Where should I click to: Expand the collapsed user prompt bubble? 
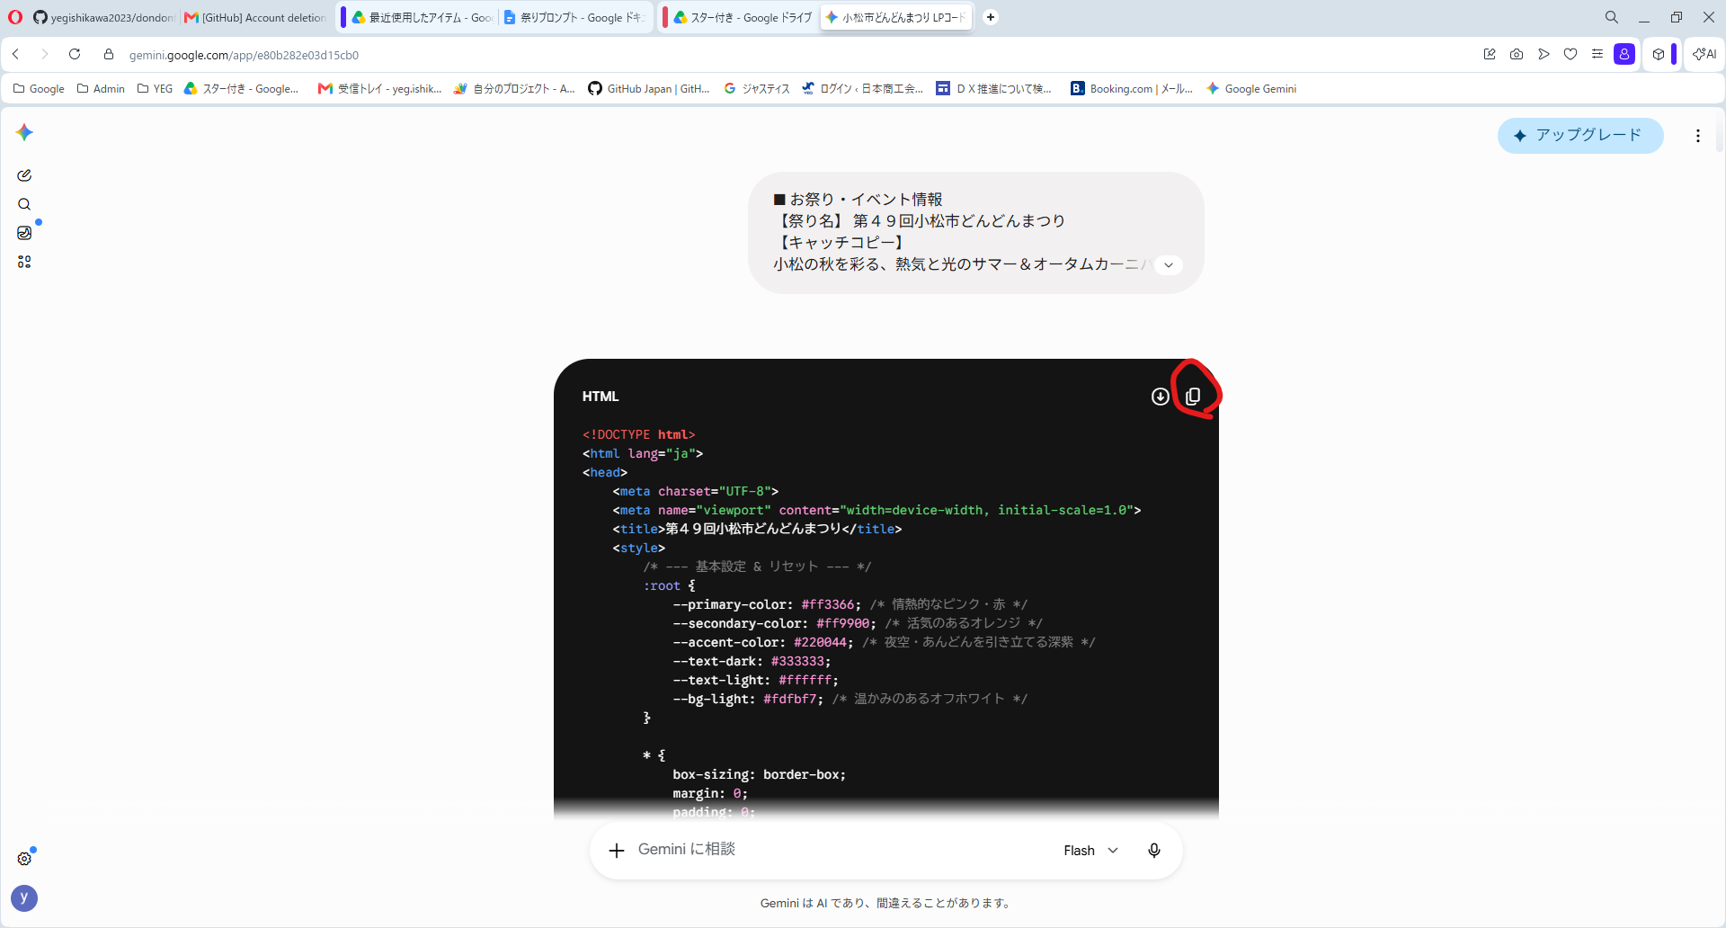(1168, 264)
